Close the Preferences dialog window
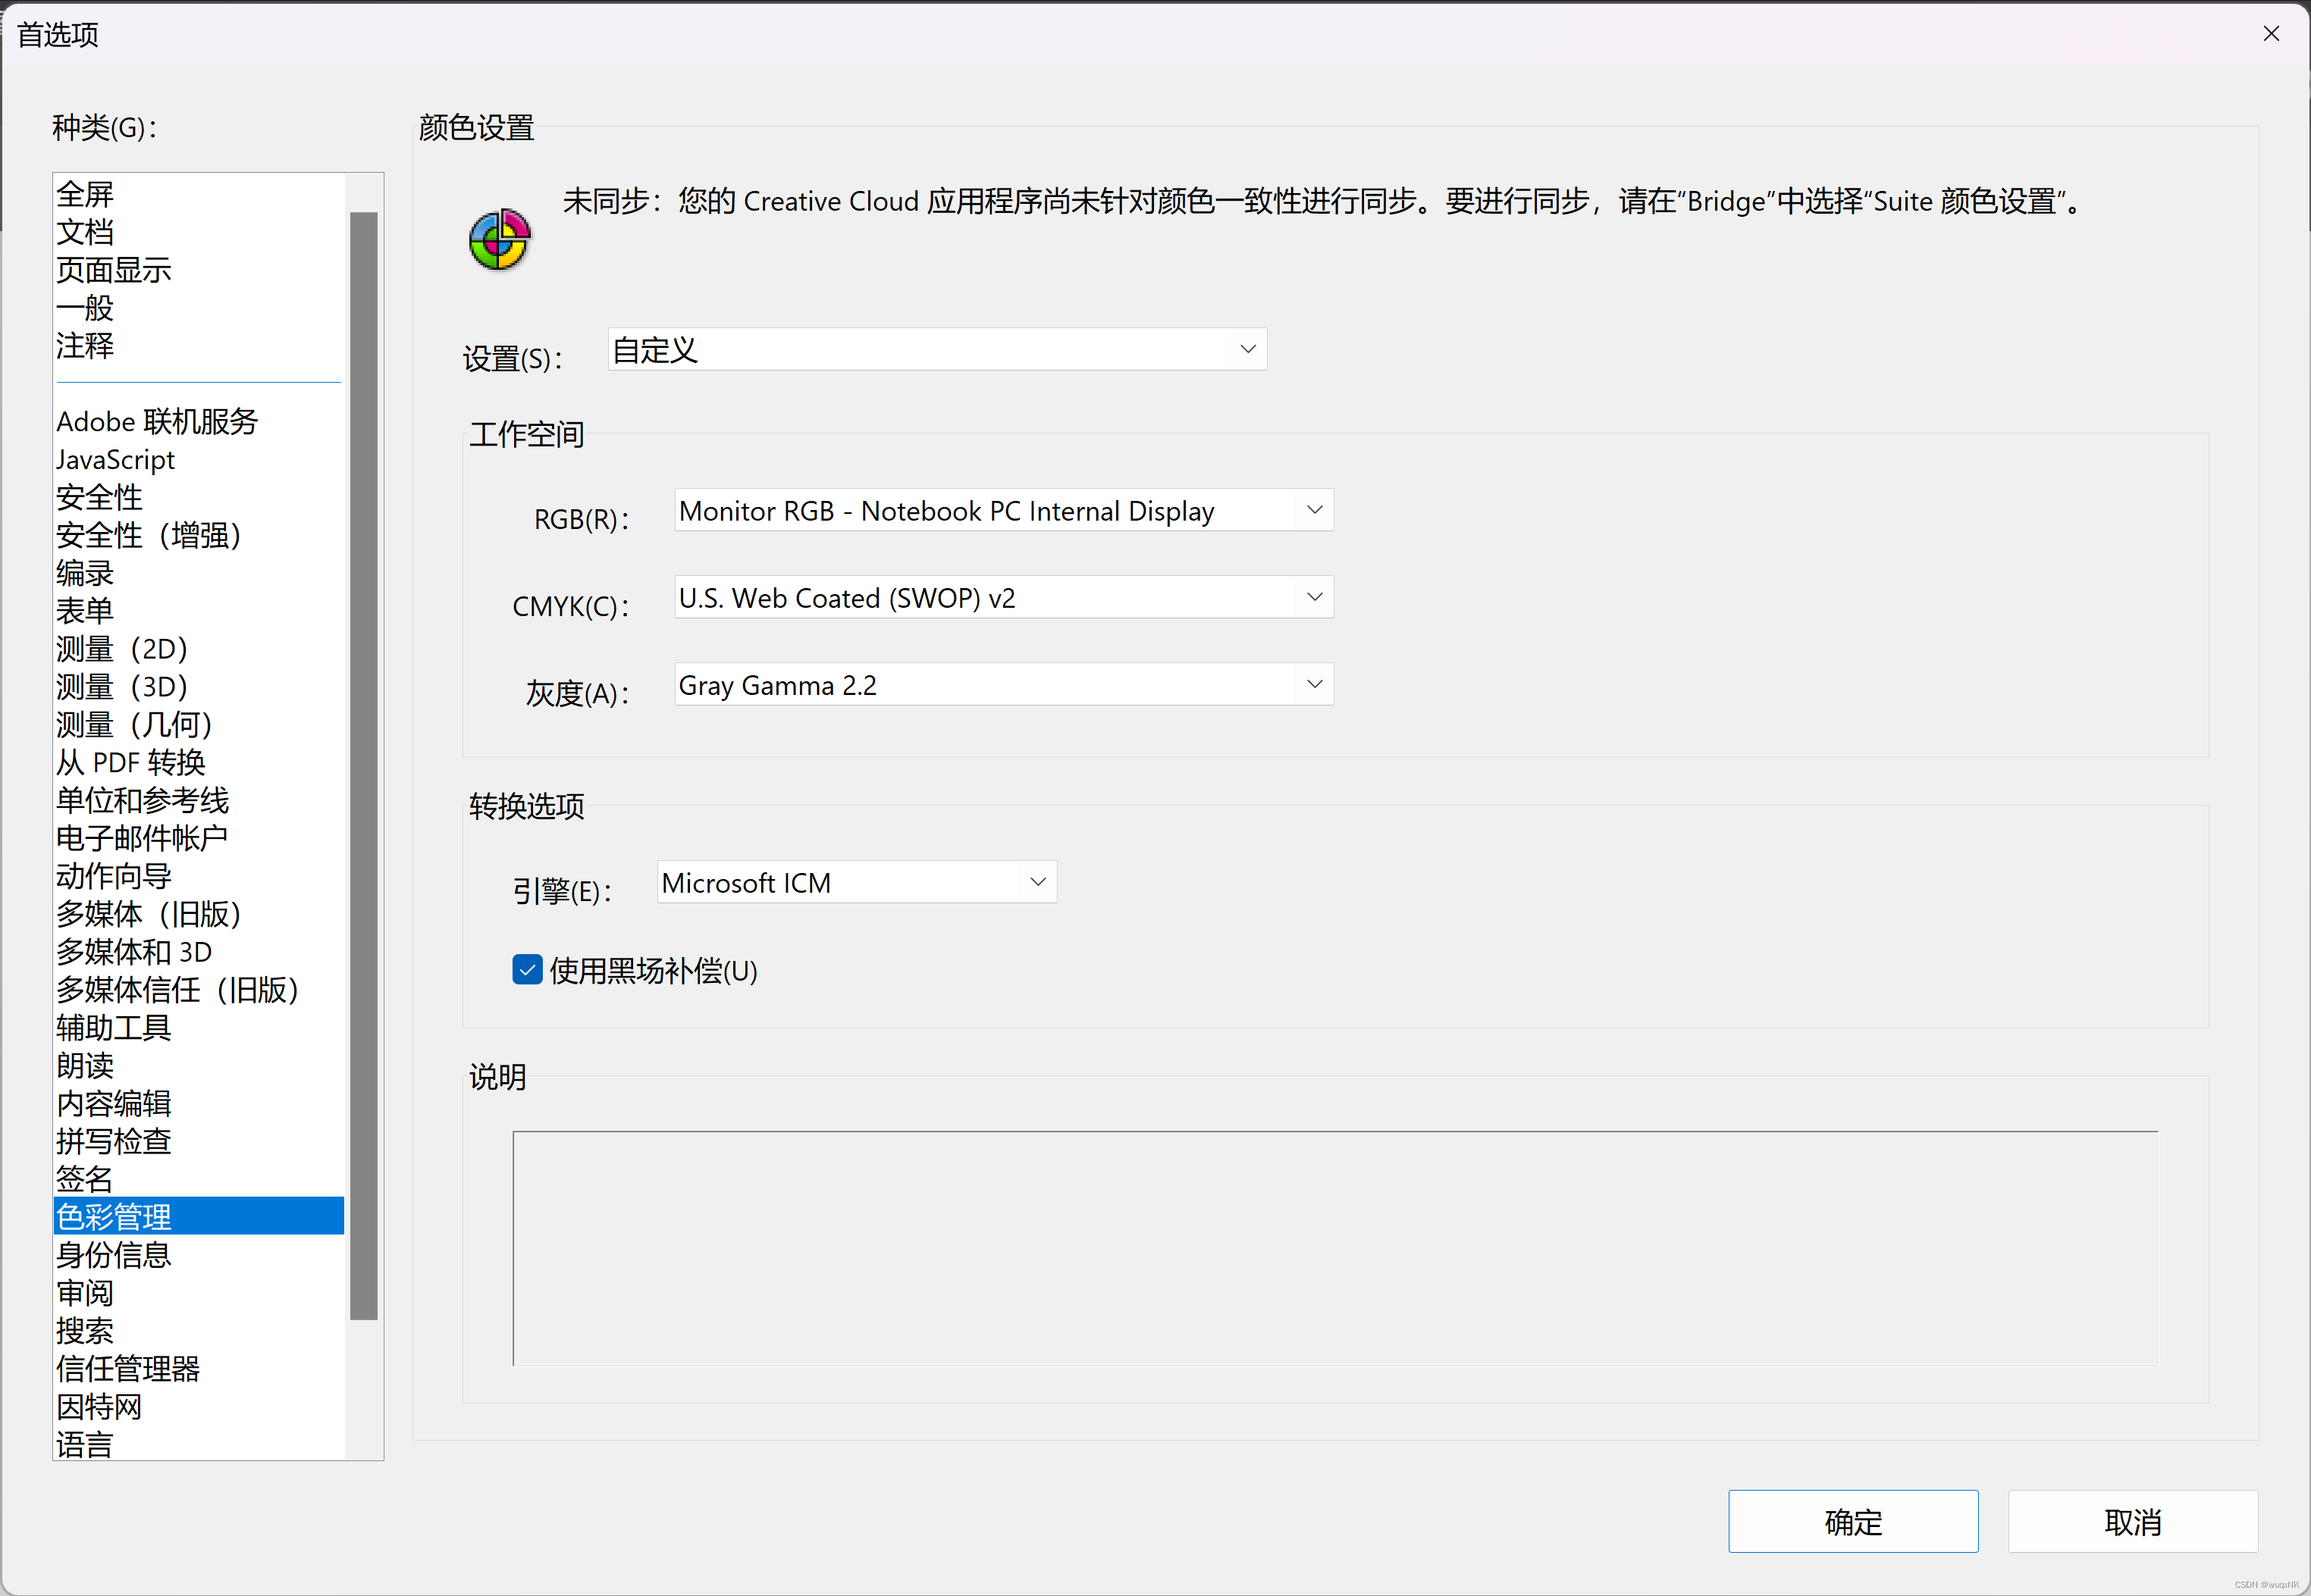Screen dimensions: 2311x1596 coord(2270,34)
